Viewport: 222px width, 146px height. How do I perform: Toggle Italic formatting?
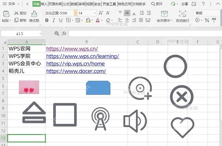point(54,20)
